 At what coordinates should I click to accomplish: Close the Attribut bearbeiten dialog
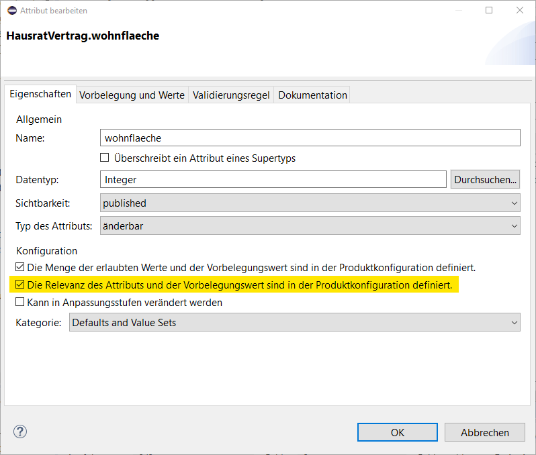click(520, 11)
